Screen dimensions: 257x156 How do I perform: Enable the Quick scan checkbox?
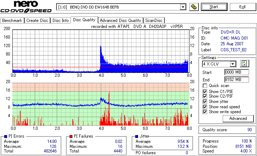point(205,86)
